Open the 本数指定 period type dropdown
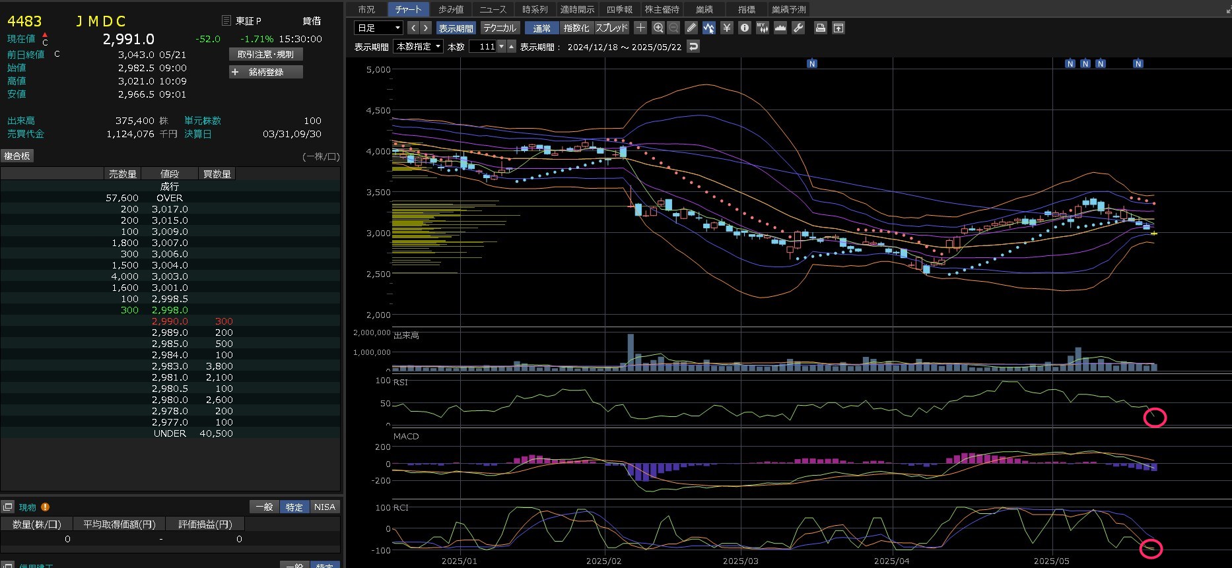Screen dimensions: 1232x568 tap(419, 46)
